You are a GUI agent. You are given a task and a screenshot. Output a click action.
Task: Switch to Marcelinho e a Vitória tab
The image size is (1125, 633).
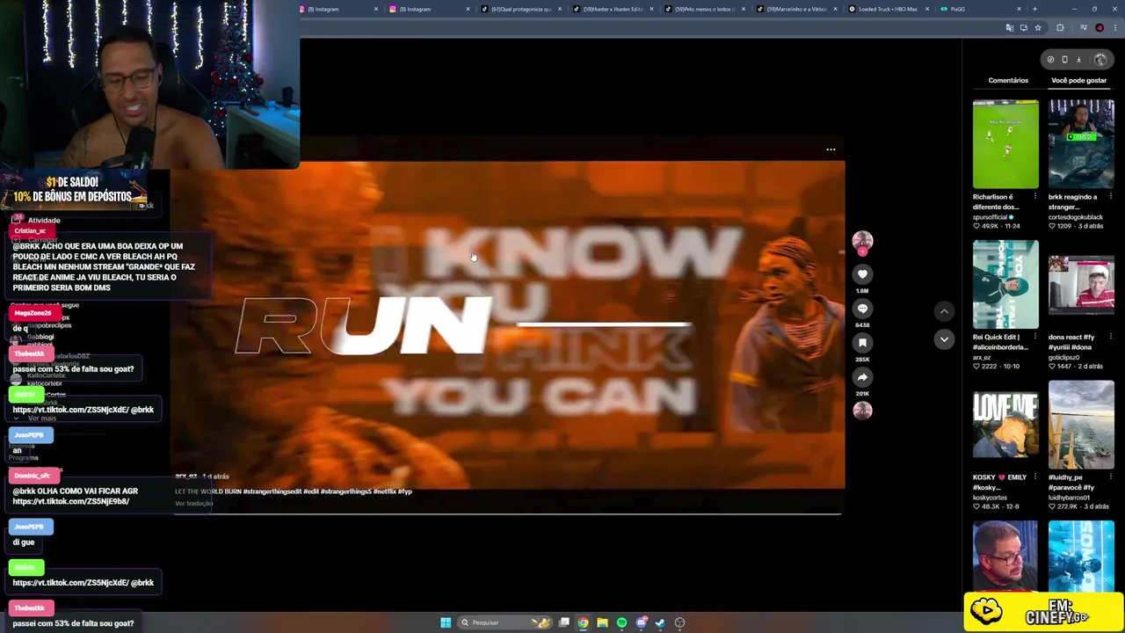797,9
